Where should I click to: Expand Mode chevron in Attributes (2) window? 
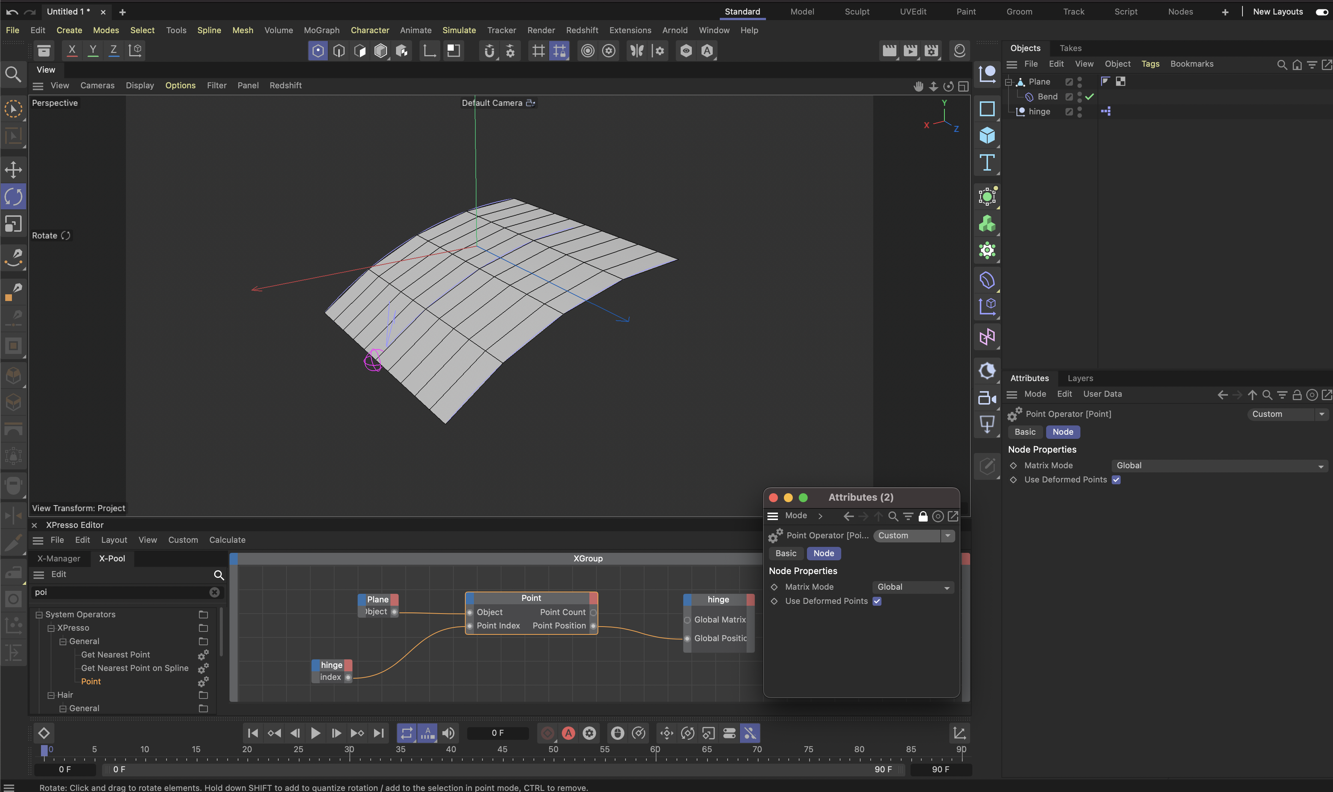coord(820,516)
